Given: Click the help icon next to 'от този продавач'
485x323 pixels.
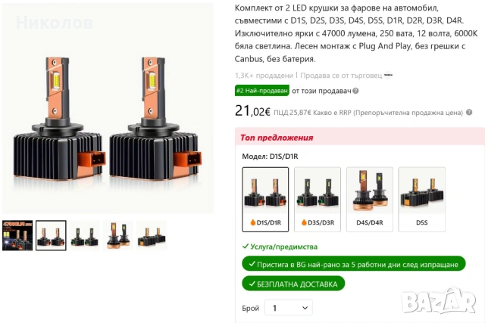Looking at the screenshot, I should point(355,91).
